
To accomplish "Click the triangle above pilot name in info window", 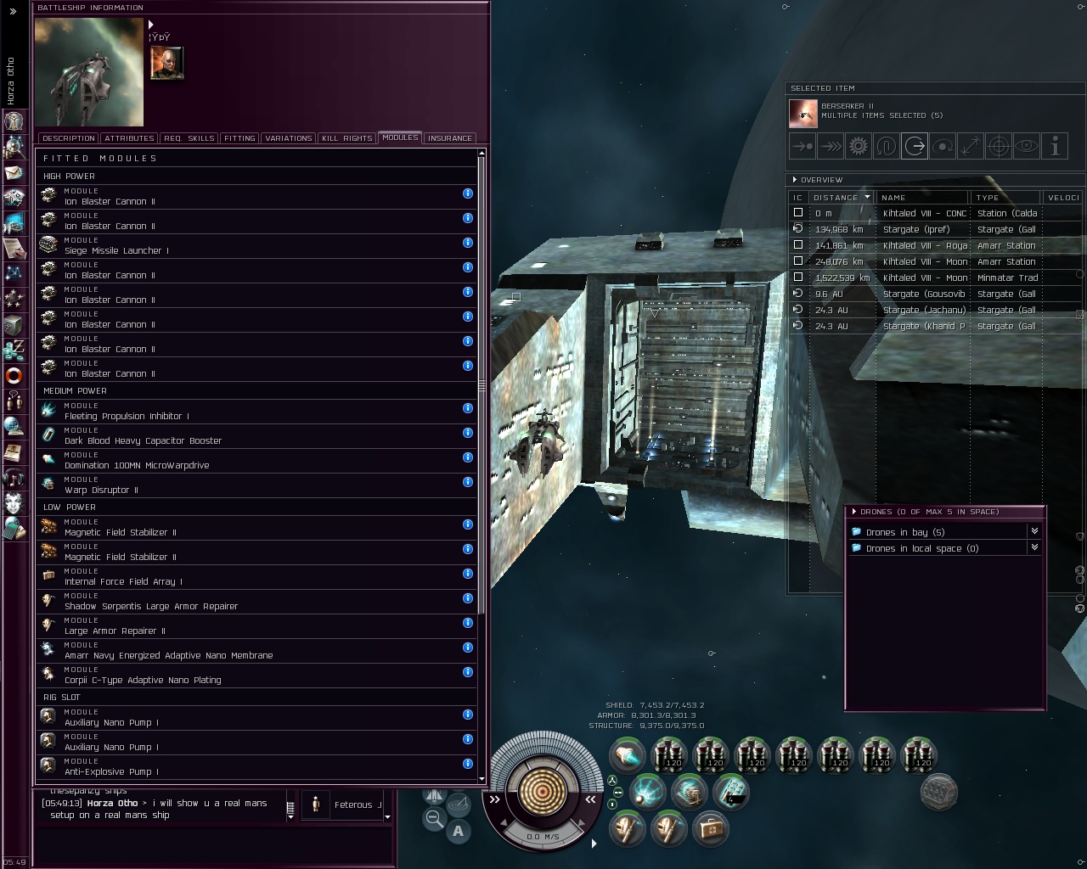I will point(151,25).
